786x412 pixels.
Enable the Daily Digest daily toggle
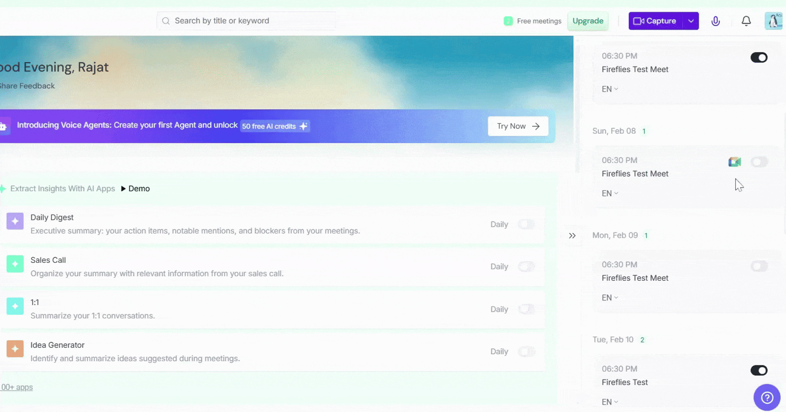coord(527,224)
